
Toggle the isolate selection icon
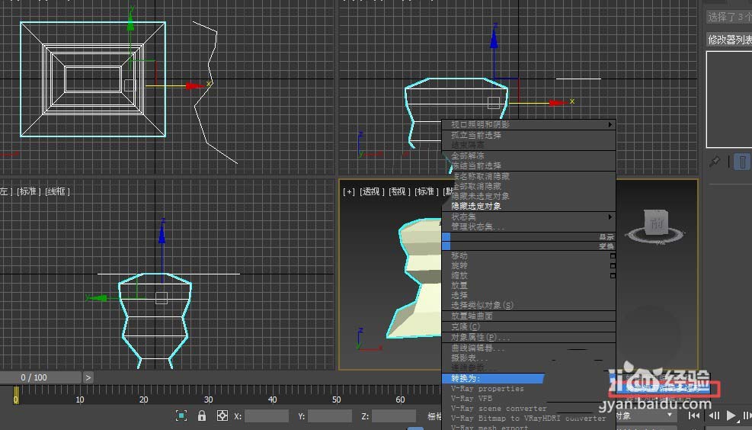click(x=181, y=416)
